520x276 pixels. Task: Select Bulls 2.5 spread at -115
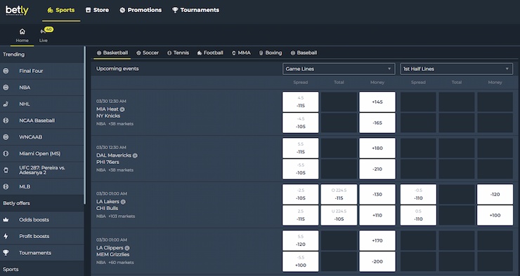pos(301,215)
